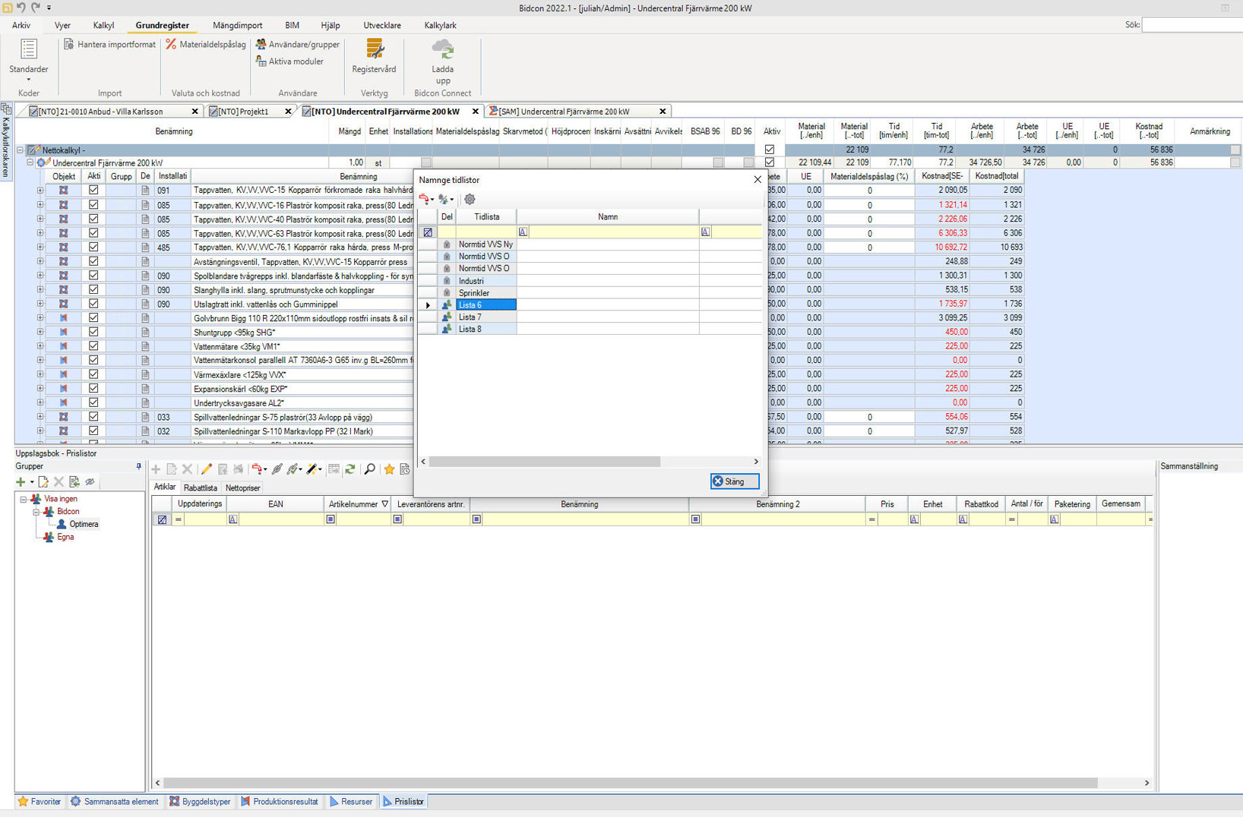Click the magnifier search icon in Prislistor toolbar
The width and height of the screenshot is (1243, 817).
pos(370,469)
